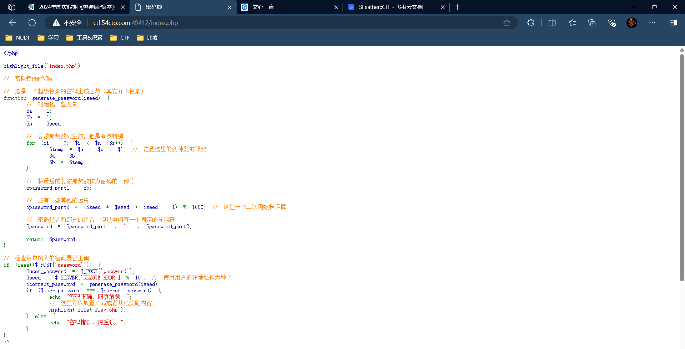The image size is (685, 349).
Task: Open browser essentials heart icon
Action: [611, 23]
